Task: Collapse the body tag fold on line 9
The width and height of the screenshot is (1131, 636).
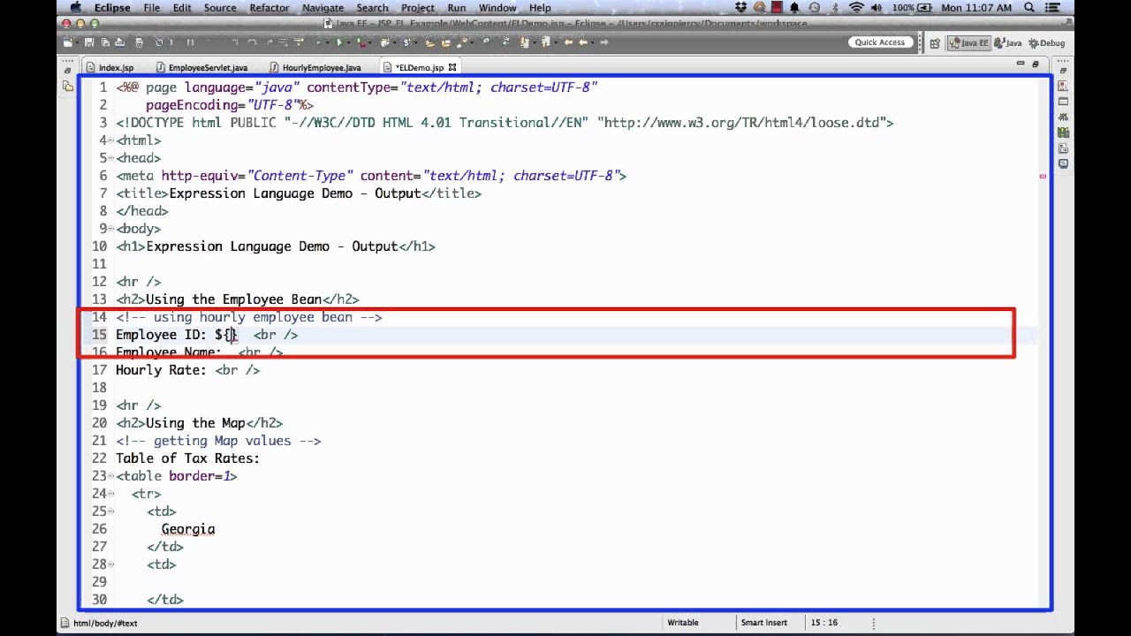Action: 112,229
